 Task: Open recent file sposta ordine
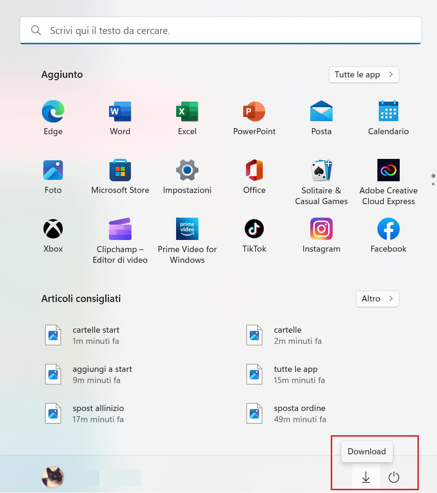[x=299, y=413]
